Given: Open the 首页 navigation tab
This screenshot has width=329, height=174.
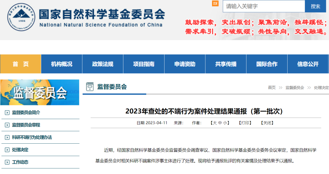Looking at the screenshot, I should coord(21,64).
